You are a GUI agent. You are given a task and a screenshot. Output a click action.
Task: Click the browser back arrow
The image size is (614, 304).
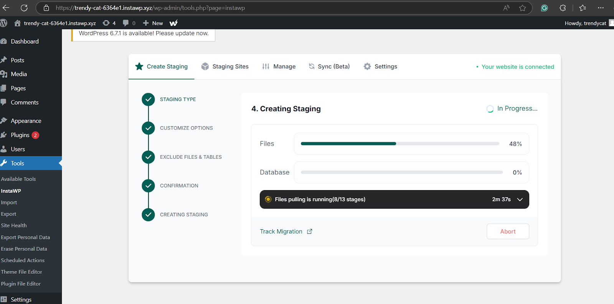point(6,8)
